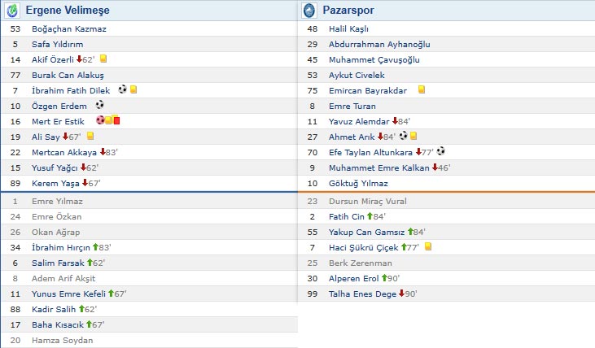Click the yellow card beside Akif Özerli
Viewport: 595px width, 348px height.
[x=103, y=59]
